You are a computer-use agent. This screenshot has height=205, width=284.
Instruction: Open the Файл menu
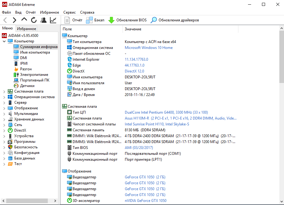pyautogui.click(x=6, y=12)
